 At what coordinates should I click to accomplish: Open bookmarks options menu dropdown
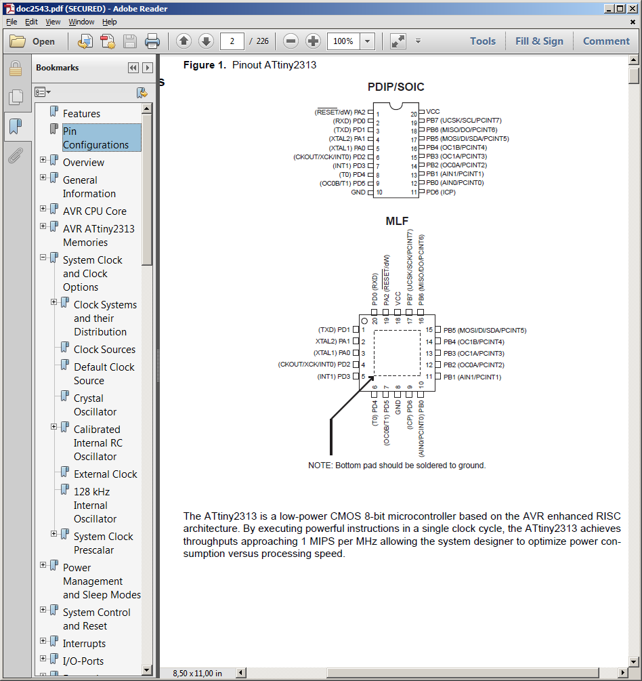[x=43, y=92]
